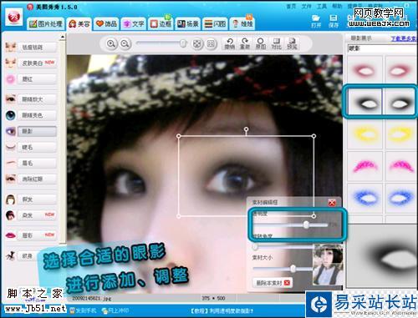Click the zoom in magnifier icon
Image resolution: width=418 pixels, height=318 pixels.
coord(111,43)
